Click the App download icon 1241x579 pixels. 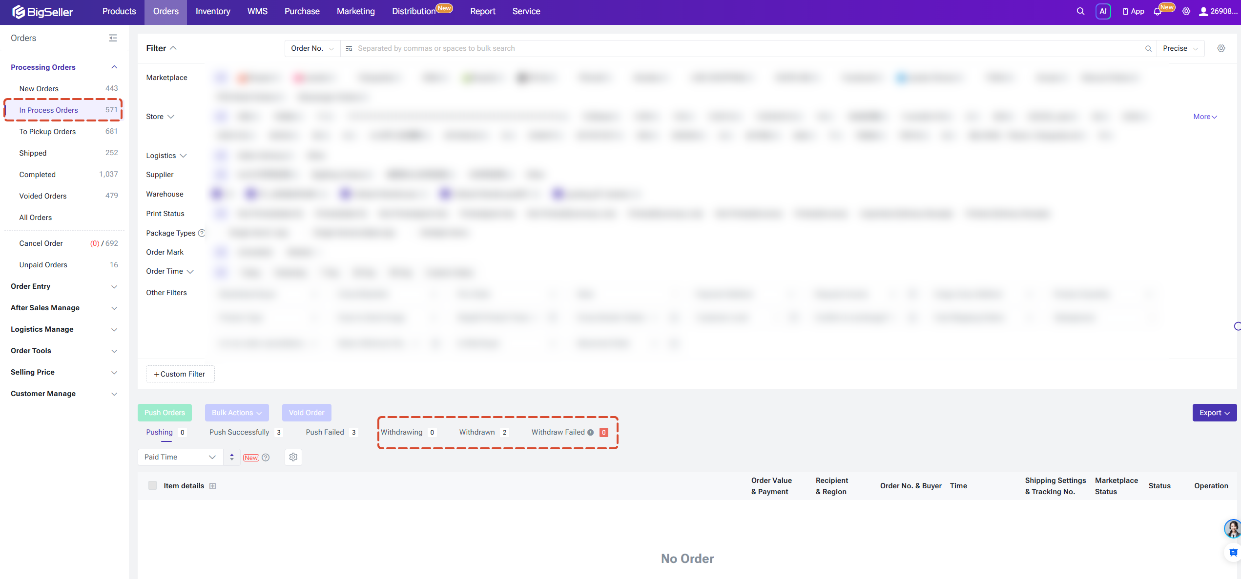(1133, 11)
